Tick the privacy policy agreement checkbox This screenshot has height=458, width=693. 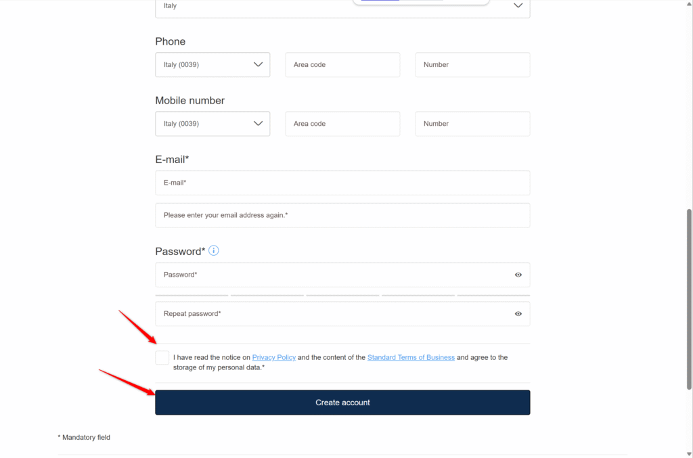(162, 358)
